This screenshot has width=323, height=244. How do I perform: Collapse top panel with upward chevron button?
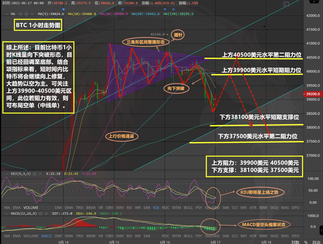[314, 2]
